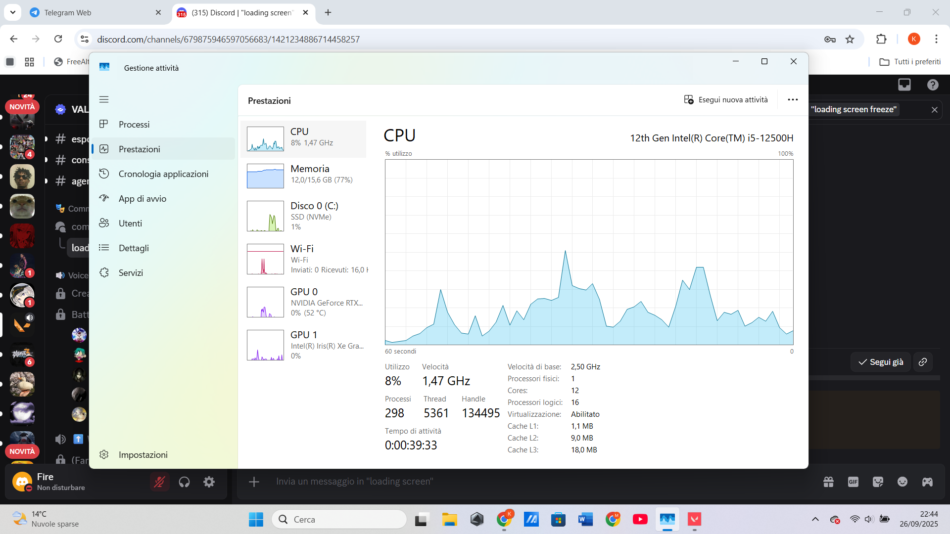The height and width of the screenshot is (534, 950).
Task: Open the Discord emoji picker
Action: (x=902, y=482)
